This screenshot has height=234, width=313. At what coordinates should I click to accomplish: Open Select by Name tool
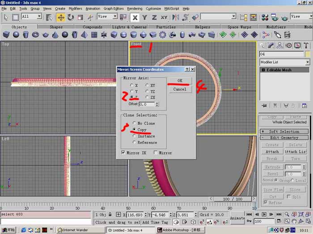click(x=49, y=17)
